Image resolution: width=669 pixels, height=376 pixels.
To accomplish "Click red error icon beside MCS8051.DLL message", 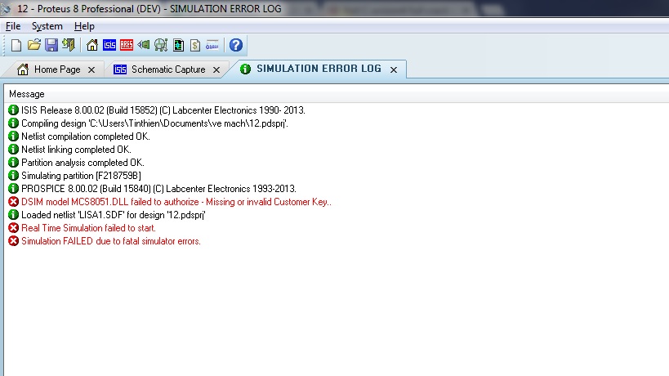I will pyautogui.click(x=14, y=202).
